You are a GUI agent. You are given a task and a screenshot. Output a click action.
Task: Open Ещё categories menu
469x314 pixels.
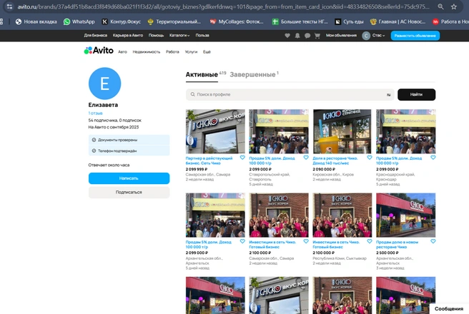click(207, 52)
